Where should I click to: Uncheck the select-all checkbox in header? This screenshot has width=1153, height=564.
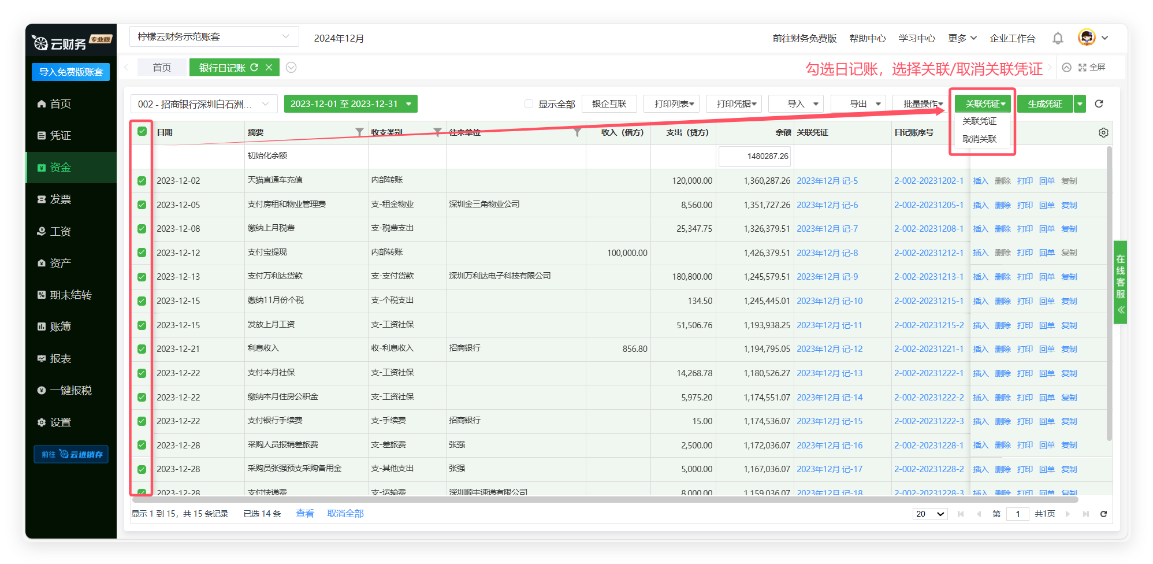click(x=142, y=132)
